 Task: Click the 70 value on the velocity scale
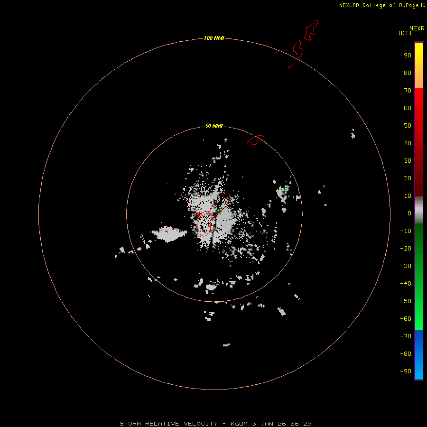(408, 91)
